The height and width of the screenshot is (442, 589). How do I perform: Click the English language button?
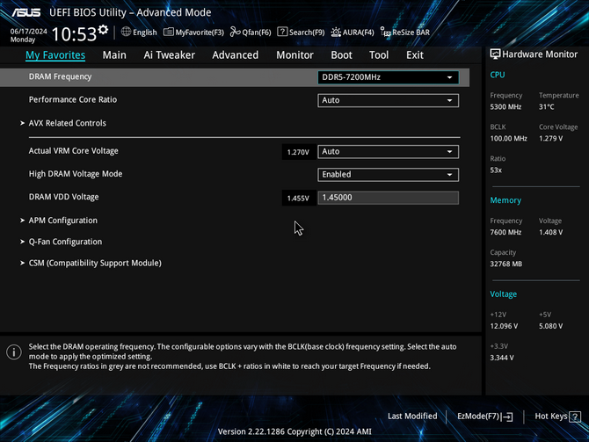point(139,33)
